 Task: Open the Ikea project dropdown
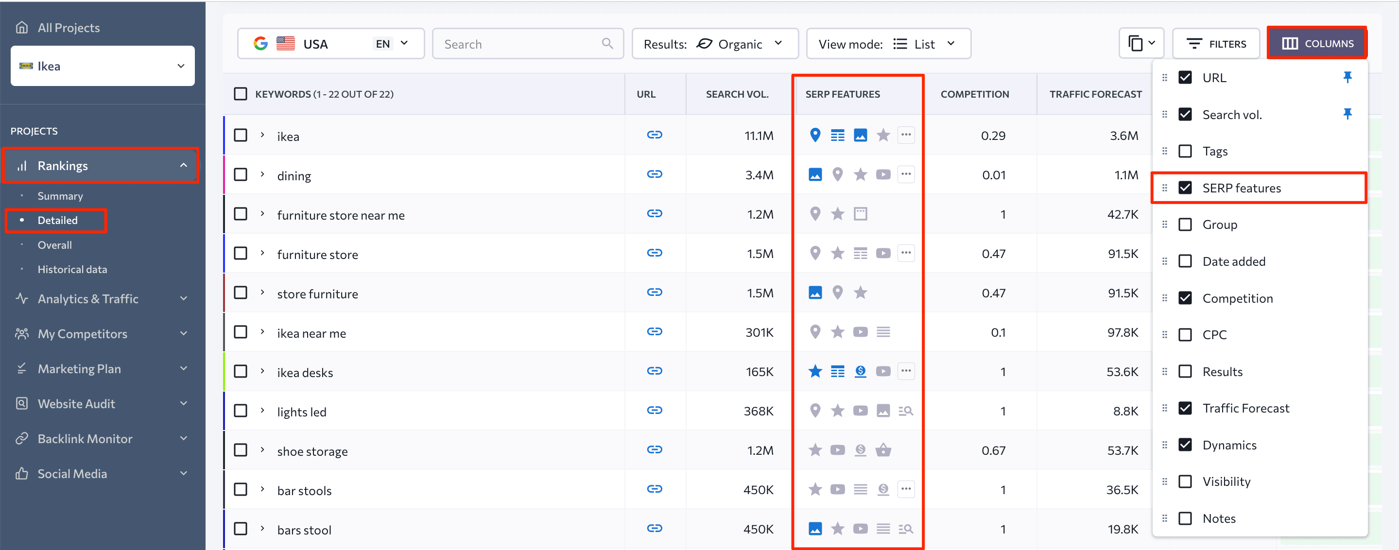pos(103,66)
